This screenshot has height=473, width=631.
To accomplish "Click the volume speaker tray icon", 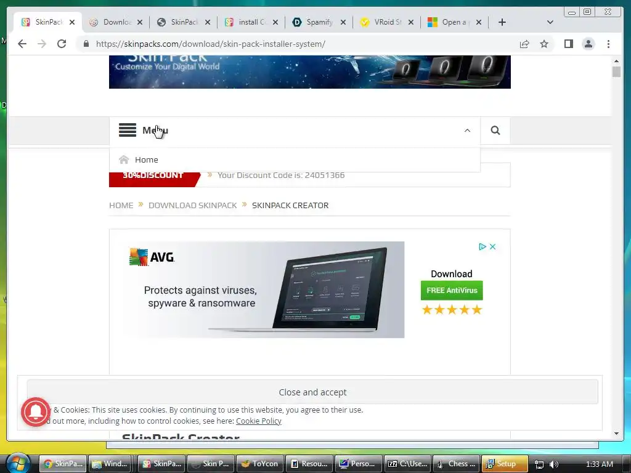I will pos(554,464).
